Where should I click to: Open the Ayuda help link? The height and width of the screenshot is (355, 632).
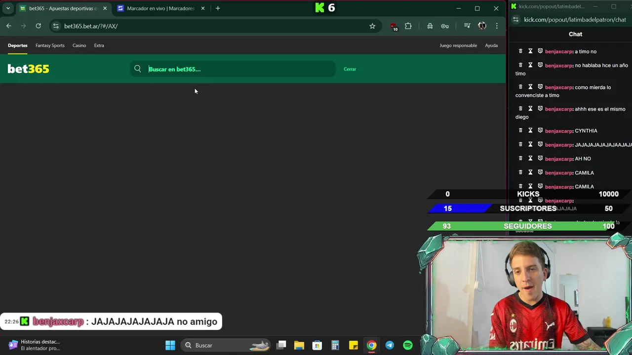point(491,45)
